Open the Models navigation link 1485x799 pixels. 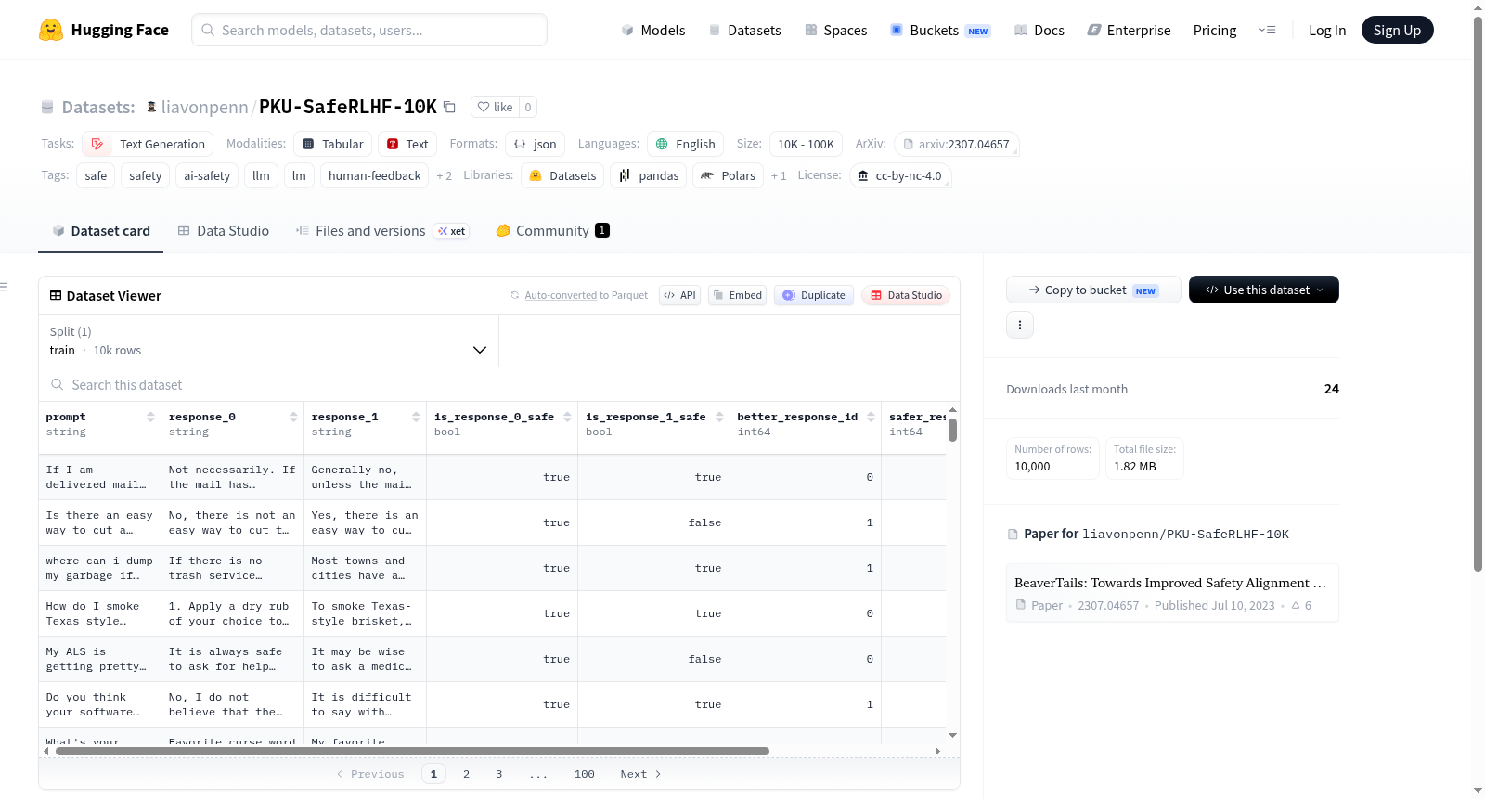[653, 30]
